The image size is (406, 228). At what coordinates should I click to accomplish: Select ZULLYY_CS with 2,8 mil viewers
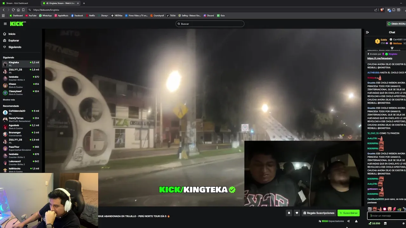pos(21,71)
